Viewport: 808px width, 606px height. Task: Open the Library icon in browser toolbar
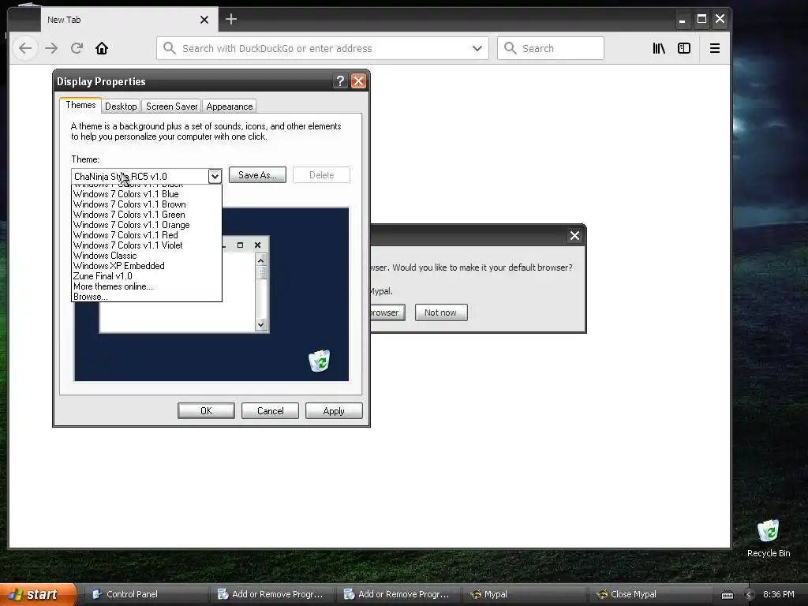[x=659, y=48]
